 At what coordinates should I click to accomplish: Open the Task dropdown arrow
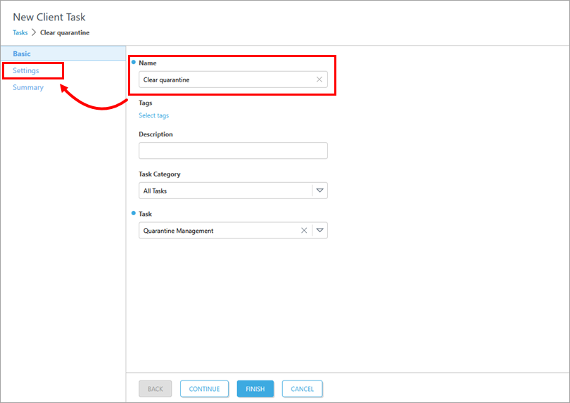click(x=319, y=230)
